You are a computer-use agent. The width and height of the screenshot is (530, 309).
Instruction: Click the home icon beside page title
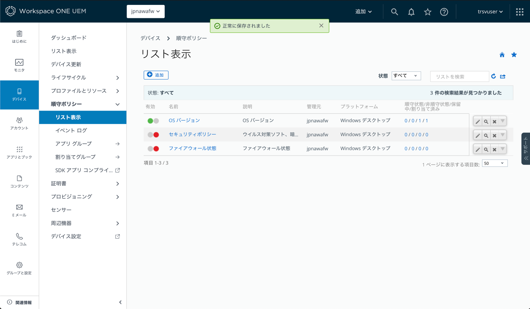click(x=502, y=55)
